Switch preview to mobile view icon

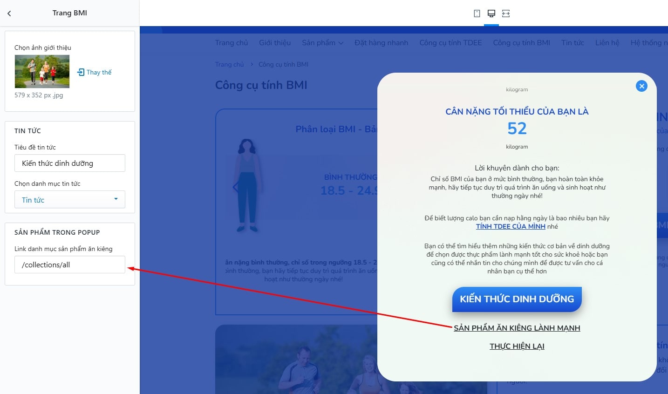pos(477,14)
